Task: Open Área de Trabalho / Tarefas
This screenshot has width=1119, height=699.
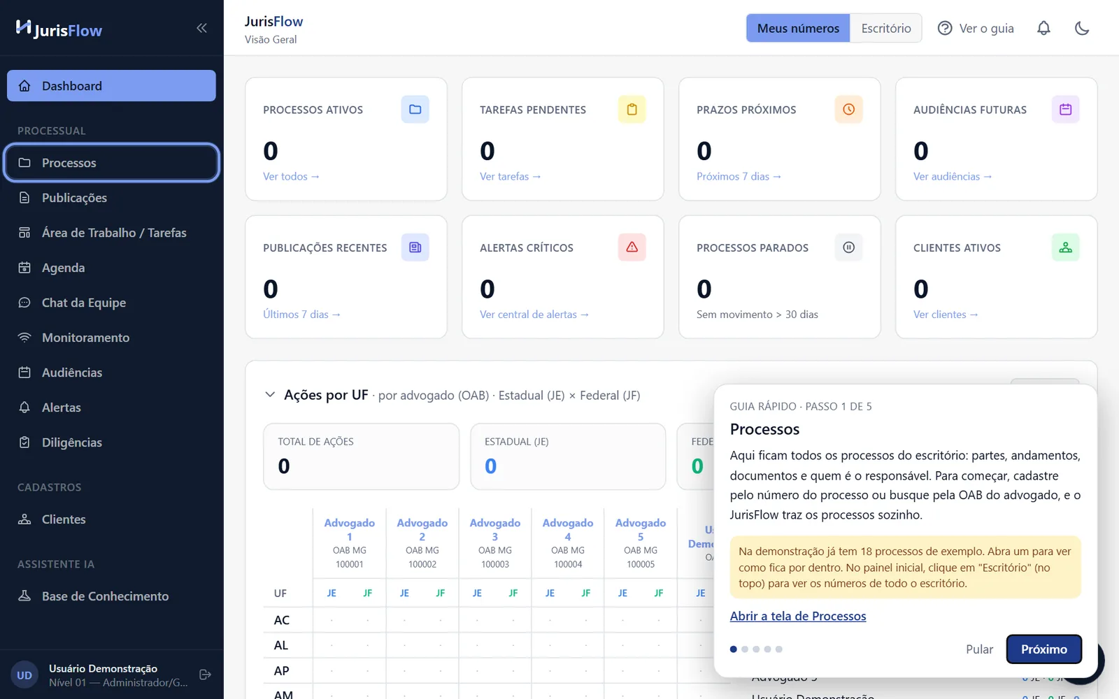Action: tap(111, 232)
